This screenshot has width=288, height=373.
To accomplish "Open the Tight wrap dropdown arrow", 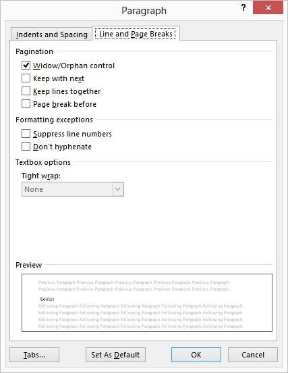I will point(118,189).
